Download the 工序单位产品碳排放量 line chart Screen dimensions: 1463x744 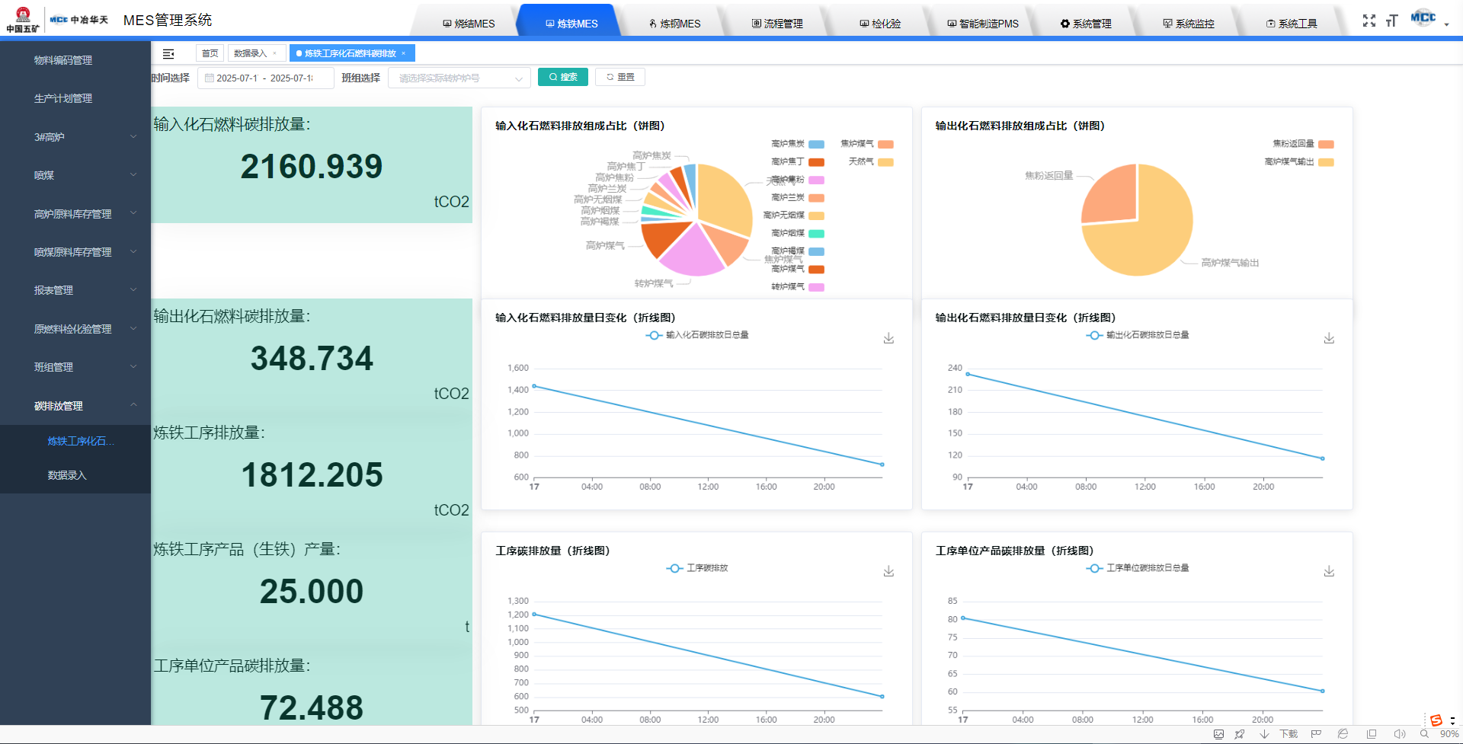[x=1329, y=571]
